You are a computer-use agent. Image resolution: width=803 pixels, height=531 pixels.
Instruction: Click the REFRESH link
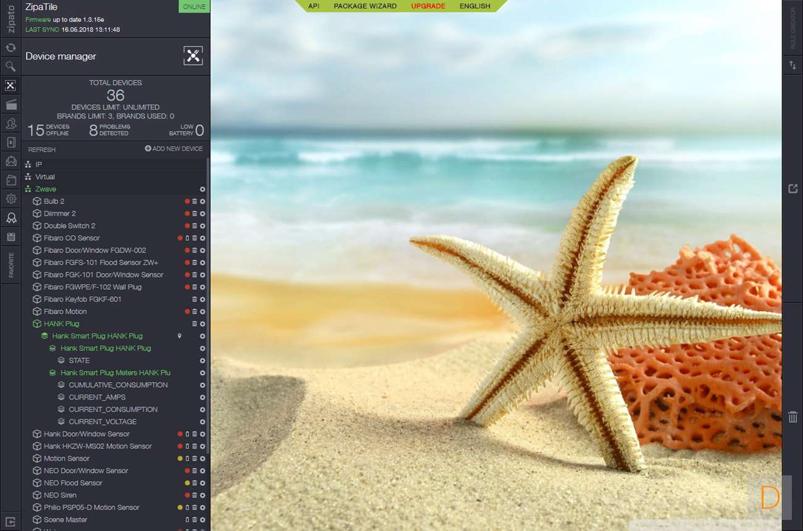[41, 149]
